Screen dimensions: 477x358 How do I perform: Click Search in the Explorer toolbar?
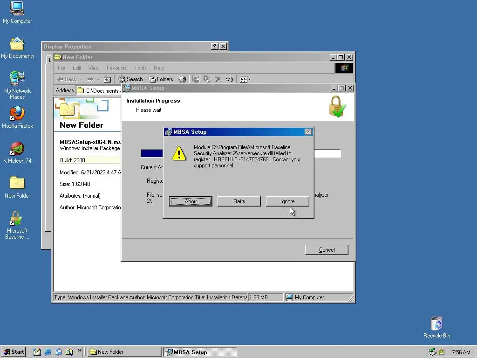(130, 79)
